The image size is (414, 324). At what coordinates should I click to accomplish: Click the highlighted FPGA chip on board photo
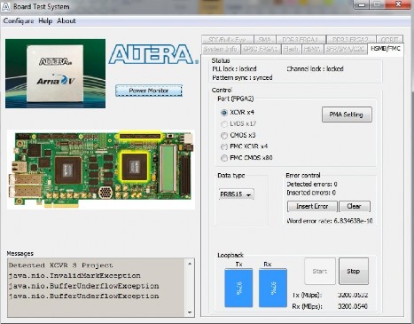(135, 166)
